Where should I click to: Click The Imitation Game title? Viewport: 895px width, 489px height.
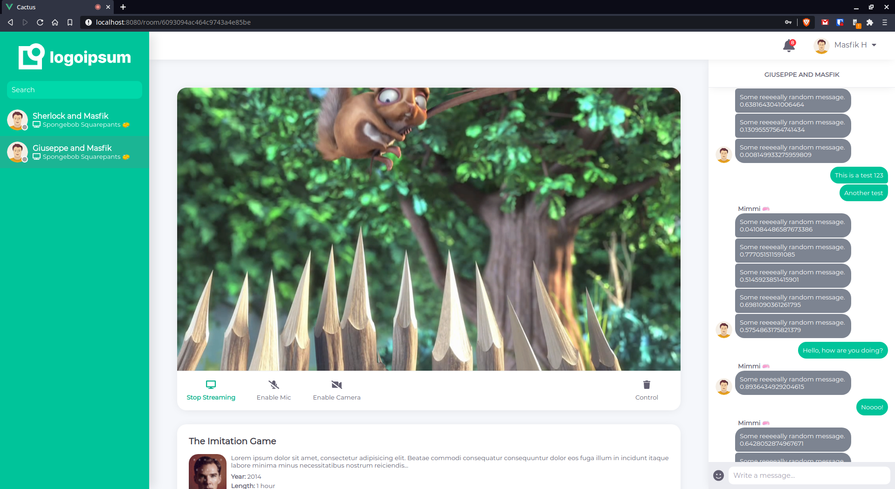click(232, 441)
